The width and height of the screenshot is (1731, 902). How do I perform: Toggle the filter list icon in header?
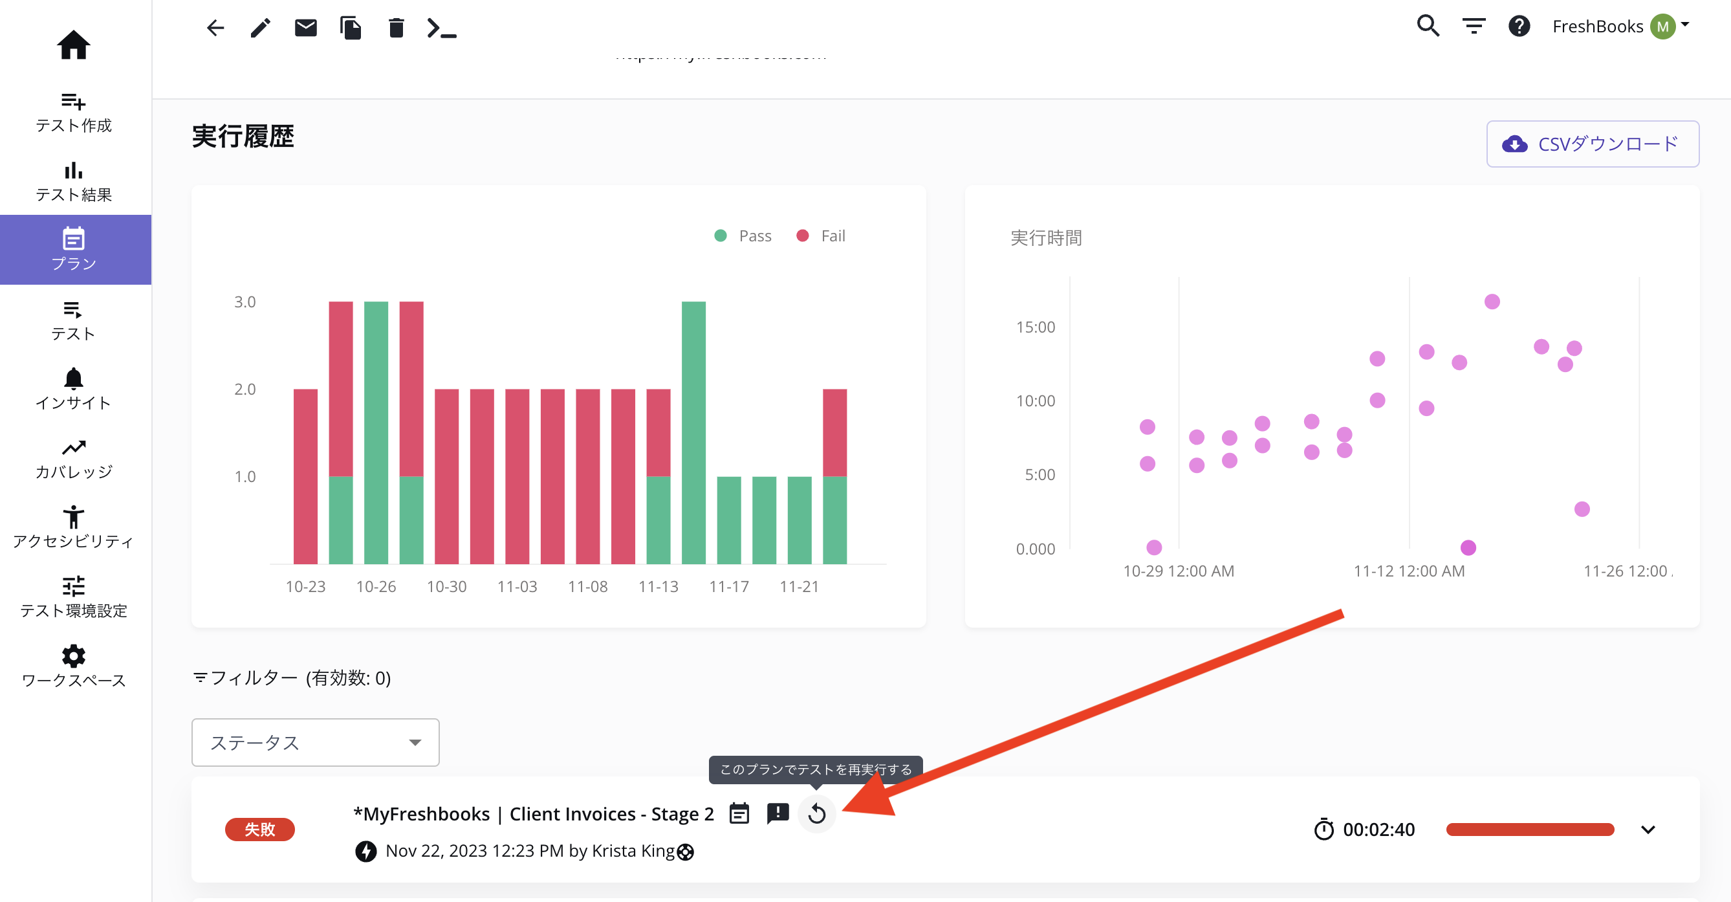point(1474,27)
